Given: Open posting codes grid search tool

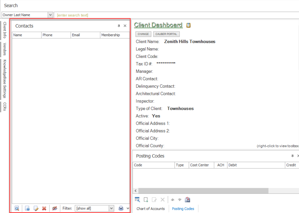Looking at the screenshot, I should pyautogui.click(x=137, y=200).
